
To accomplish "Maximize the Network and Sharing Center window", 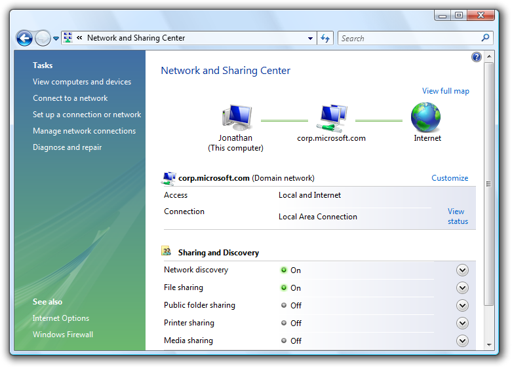I will point(459,15).
